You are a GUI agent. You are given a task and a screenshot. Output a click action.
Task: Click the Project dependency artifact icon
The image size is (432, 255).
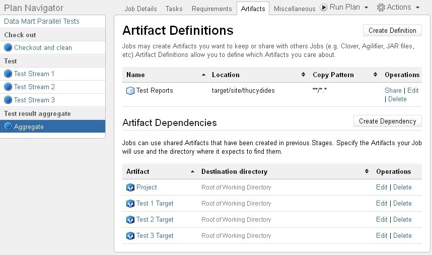point(130,187)
